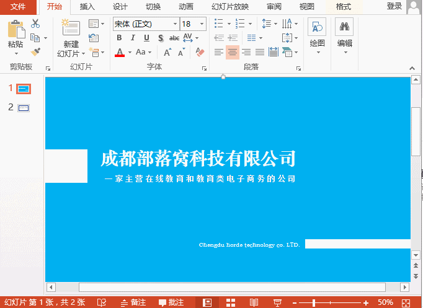
Task: Open the font name dropdown
Action: pos(174,24)
